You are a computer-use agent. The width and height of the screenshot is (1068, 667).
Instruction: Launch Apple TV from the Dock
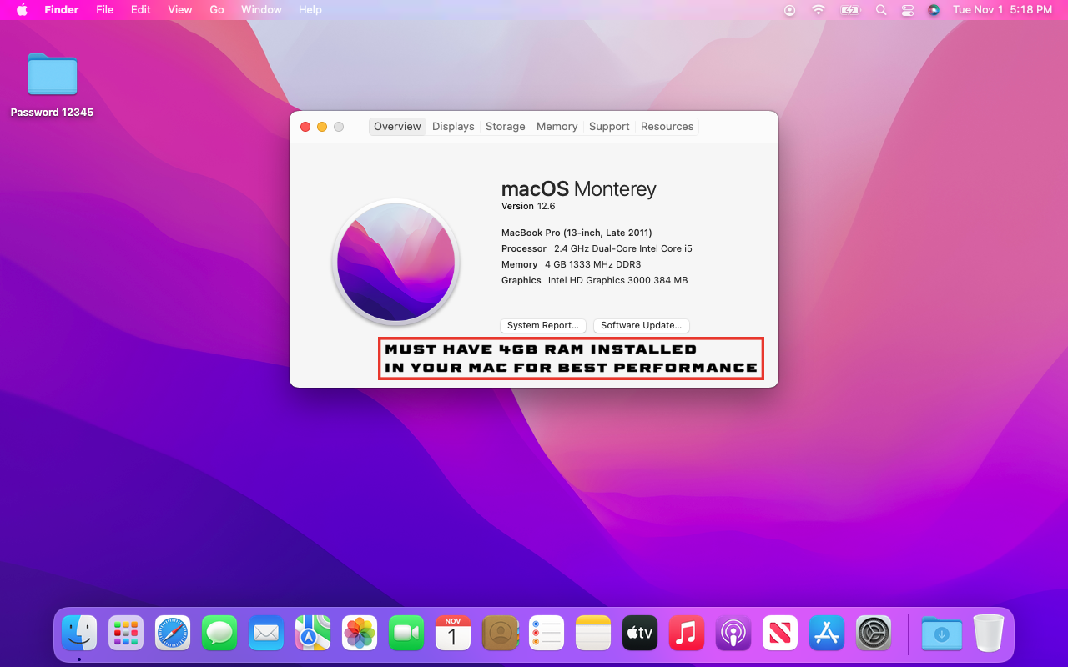click(640, 634)
